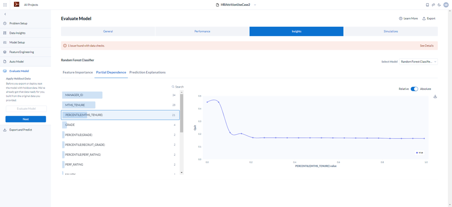The height and width of the screenshot is (207, 452).
Task: Click the search icon above feature list
Action: pos(173,87)
